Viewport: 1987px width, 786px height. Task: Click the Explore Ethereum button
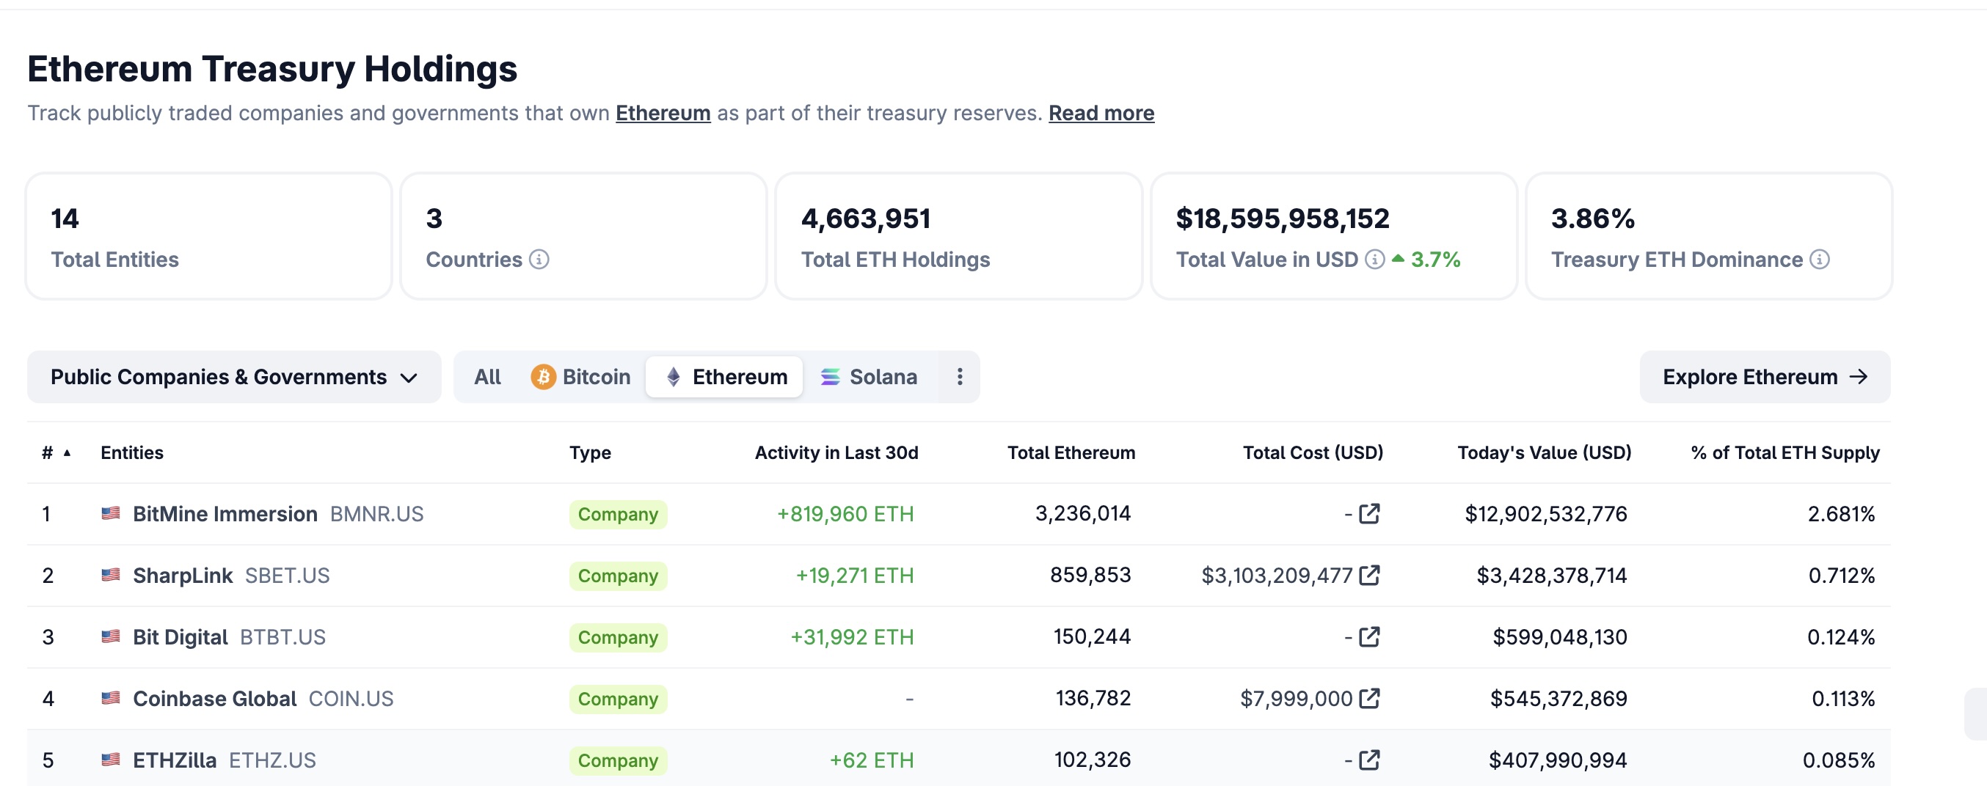tap(1764, 377)
